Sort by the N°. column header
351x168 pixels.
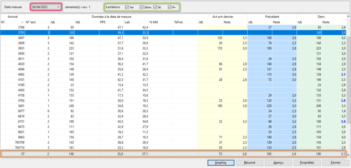coord(12,22)
